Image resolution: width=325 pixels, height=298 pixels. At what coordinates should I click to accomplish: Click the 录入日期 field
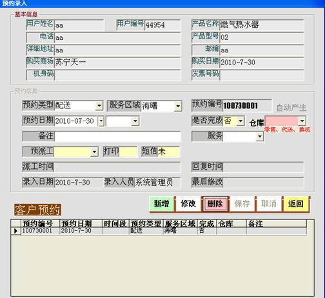[79, 183]
